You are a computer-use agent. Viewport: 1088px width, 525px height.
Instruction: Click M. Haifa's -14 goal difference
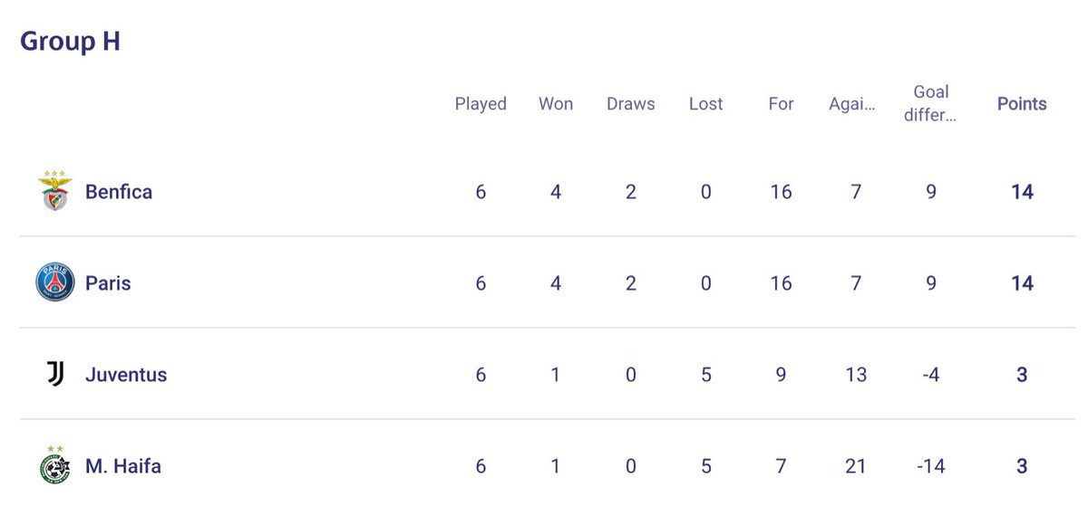tap(931, 466)
